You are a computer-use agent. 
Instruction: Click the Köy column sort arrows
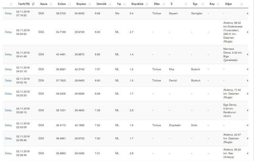click(x=219, y=4)
